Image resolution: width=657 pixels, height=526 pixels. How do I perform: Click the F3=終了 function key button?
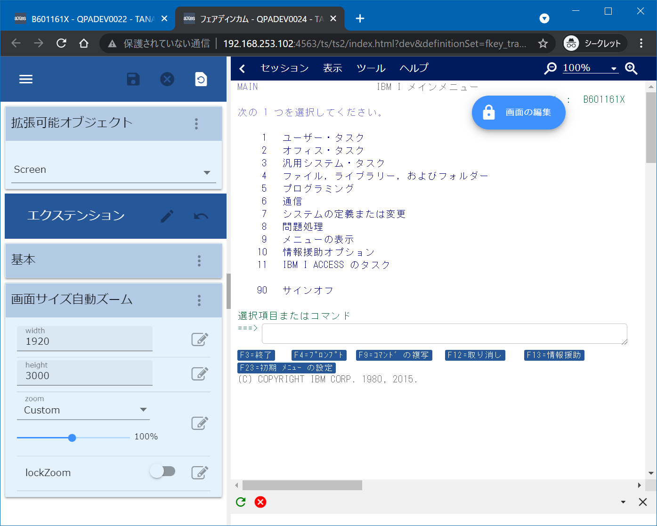point(256,355)
